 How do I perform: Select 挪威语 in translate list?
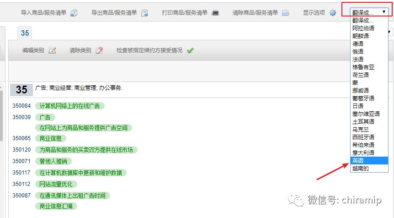pos(369,90)
